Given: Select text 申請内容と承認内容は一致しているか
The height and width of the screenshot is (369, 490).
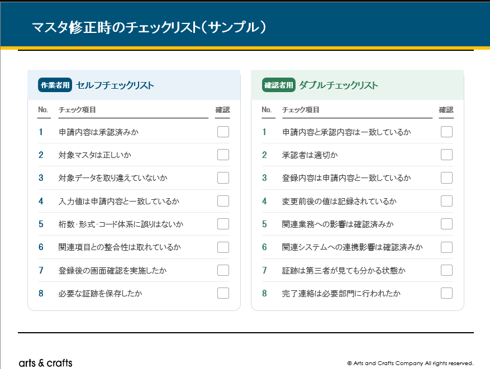Looking at the screenshot, I should 346,132.
